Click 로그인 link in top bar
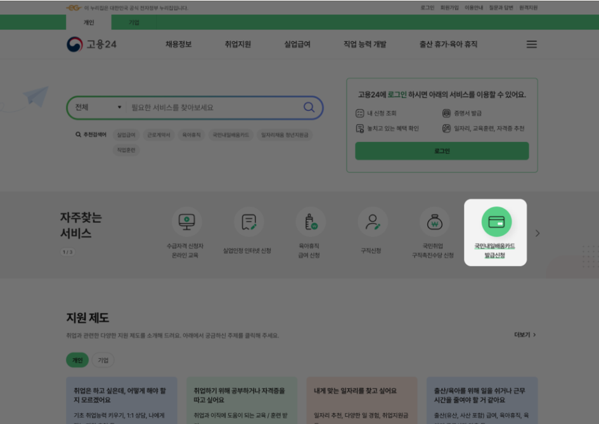Image resolution: width=599 pixels, height=424 pixels. (427, 8)
